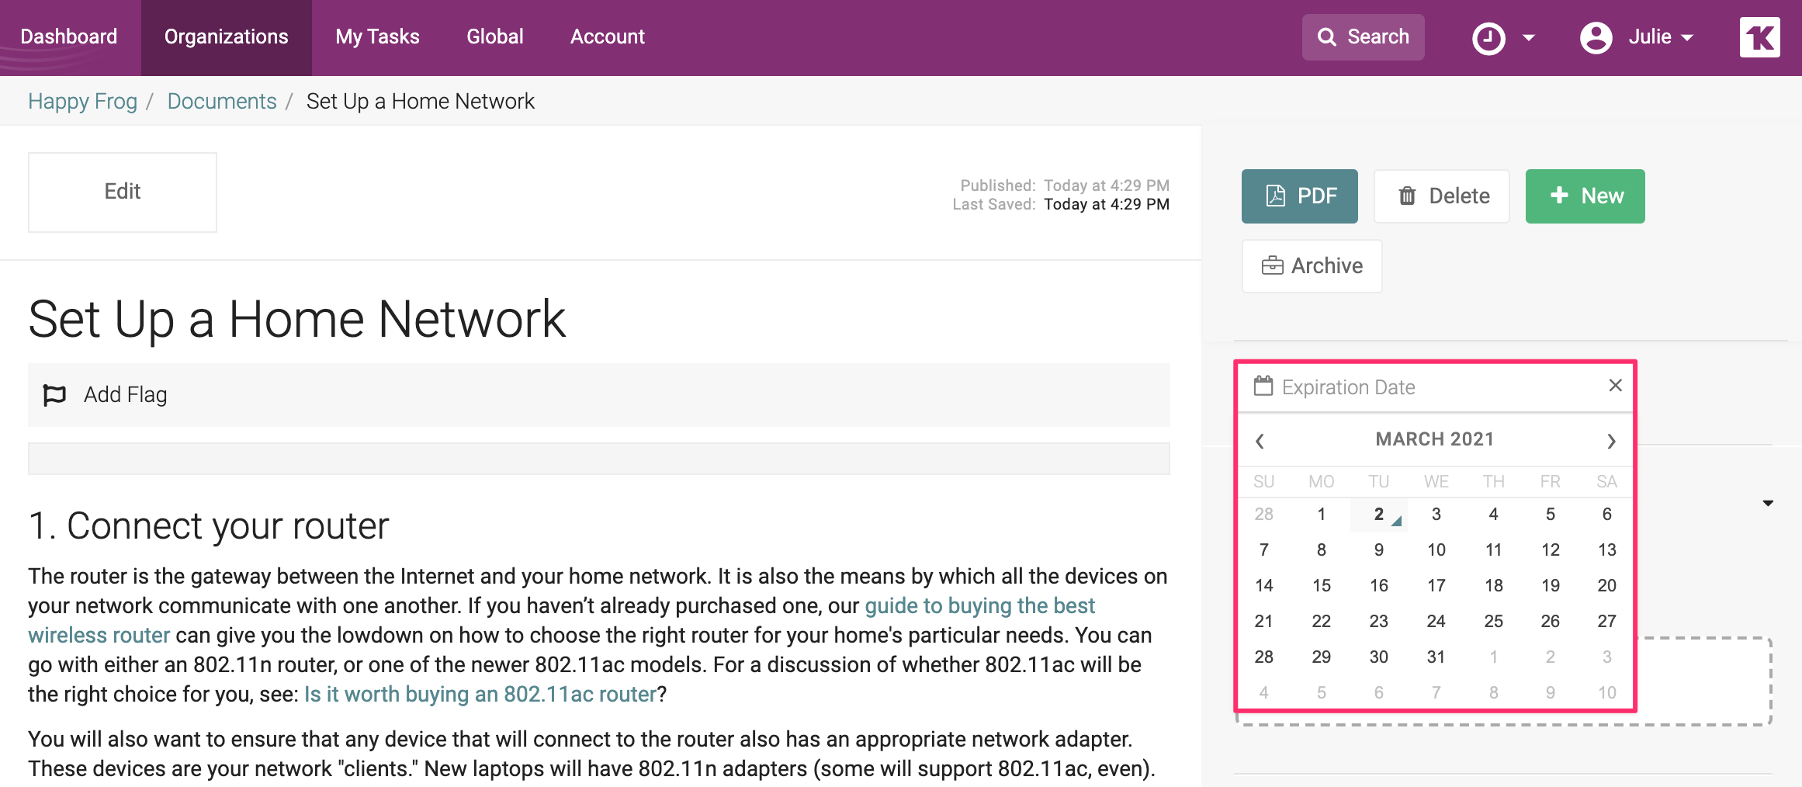Go to previous month in calendar
Screen dimensions: 1802x787
(1260, 441)
